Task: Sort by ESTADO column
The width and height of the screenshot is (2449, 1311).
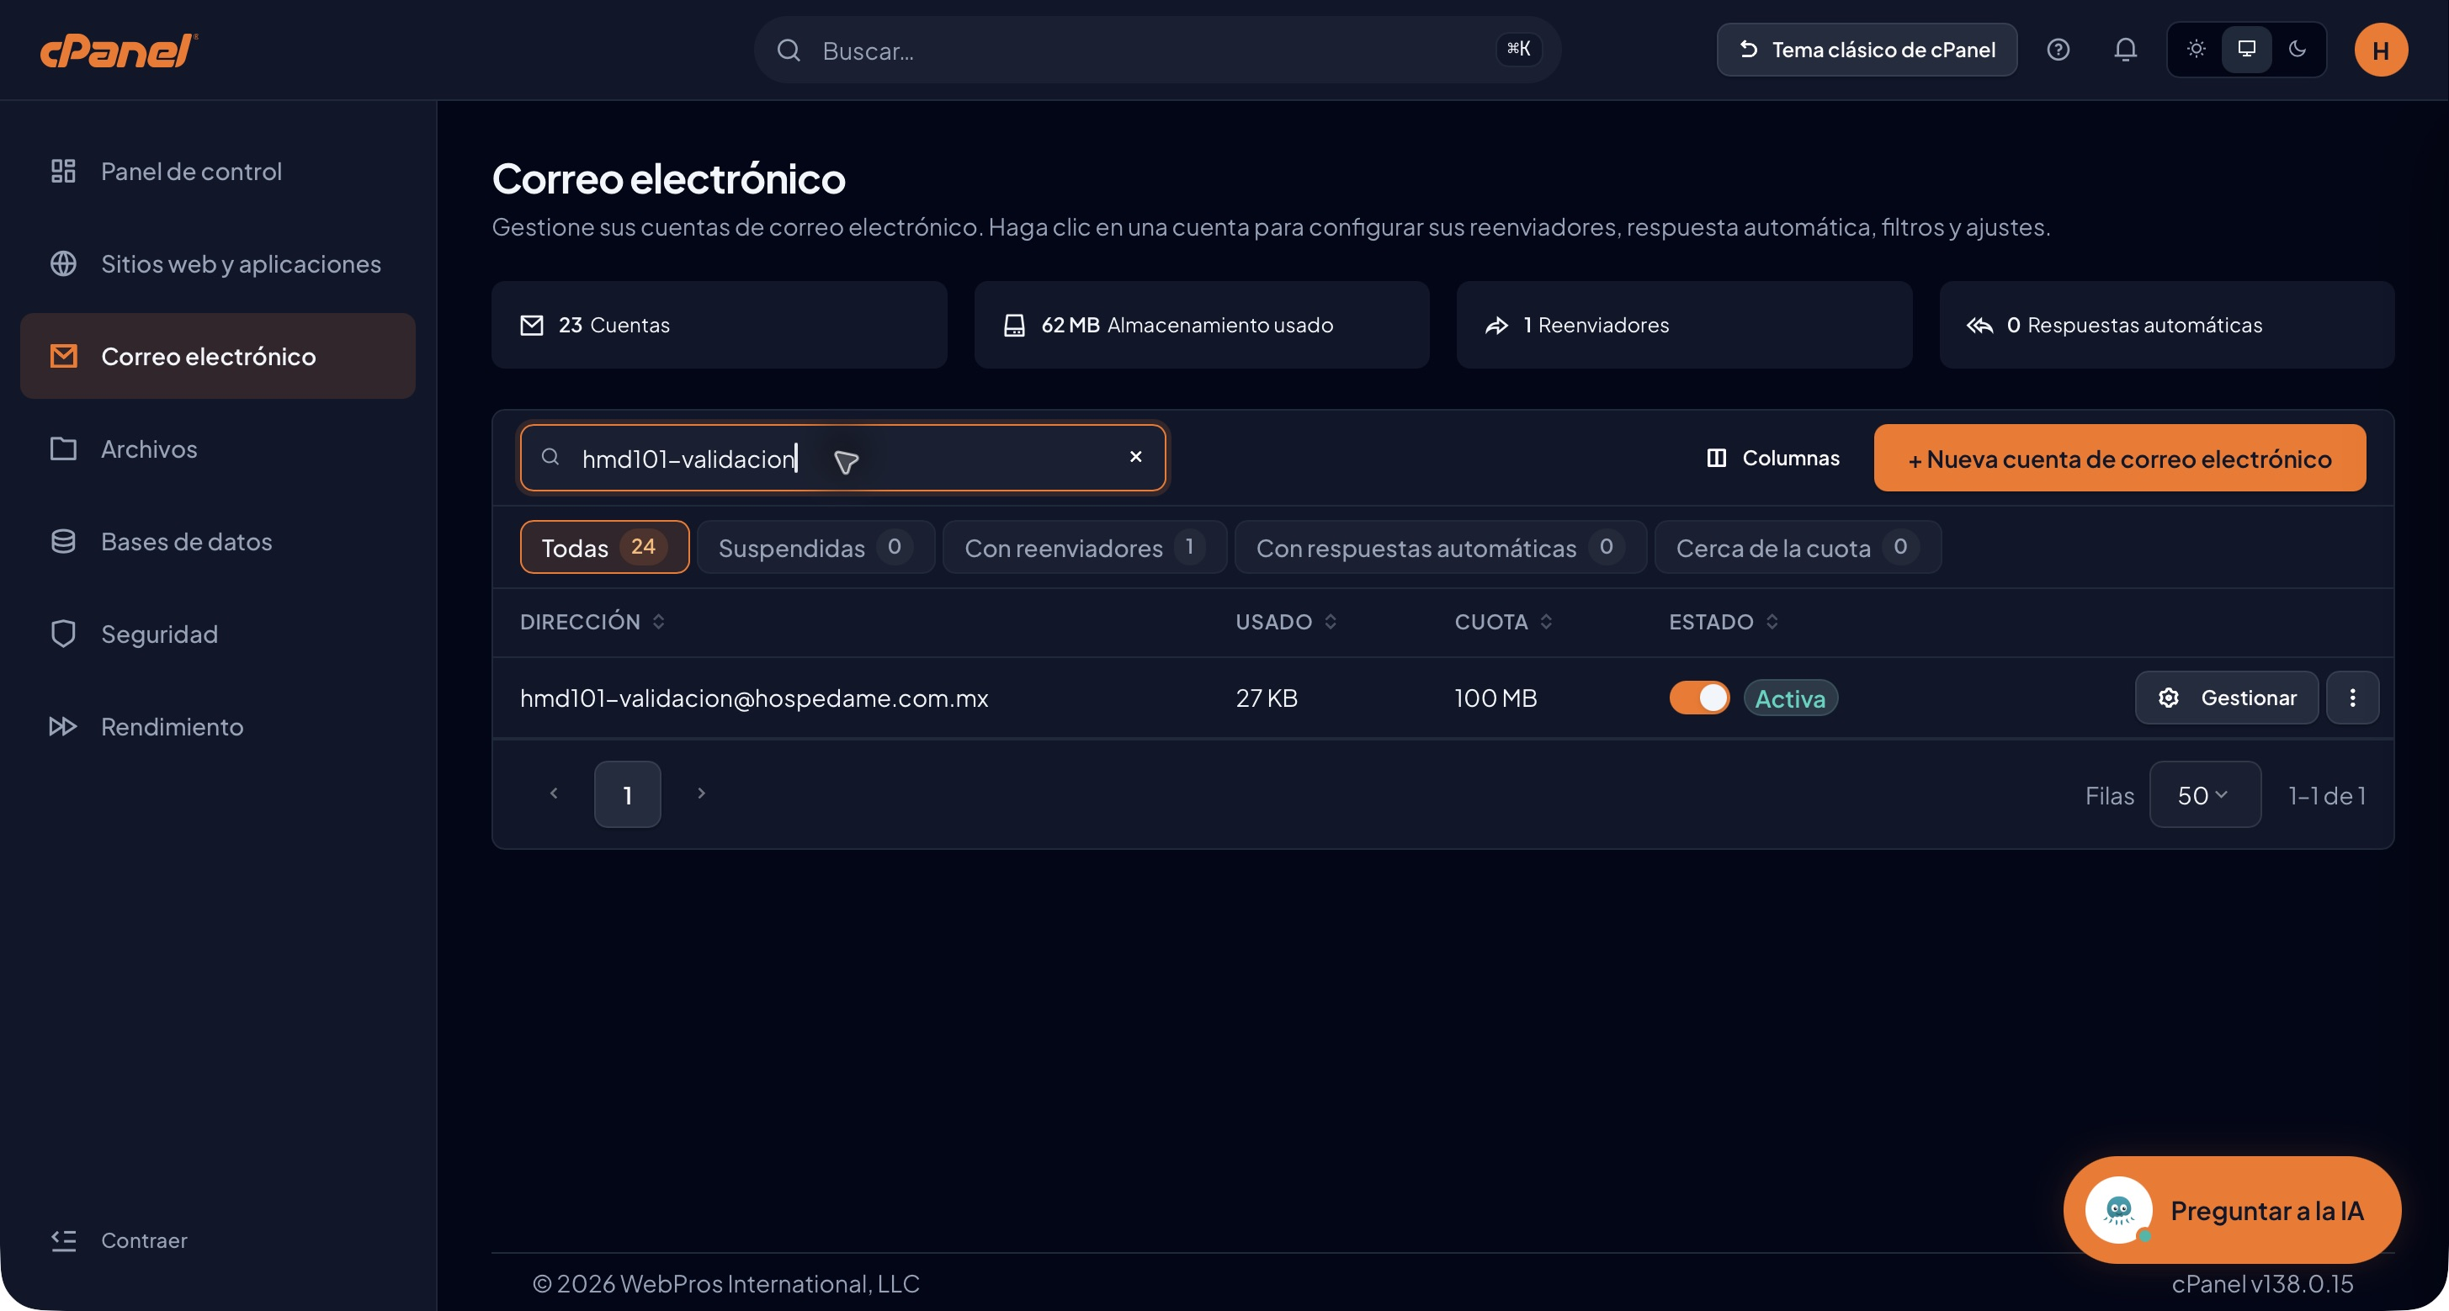Action: pyautogui.click(x=1723, y=622)
